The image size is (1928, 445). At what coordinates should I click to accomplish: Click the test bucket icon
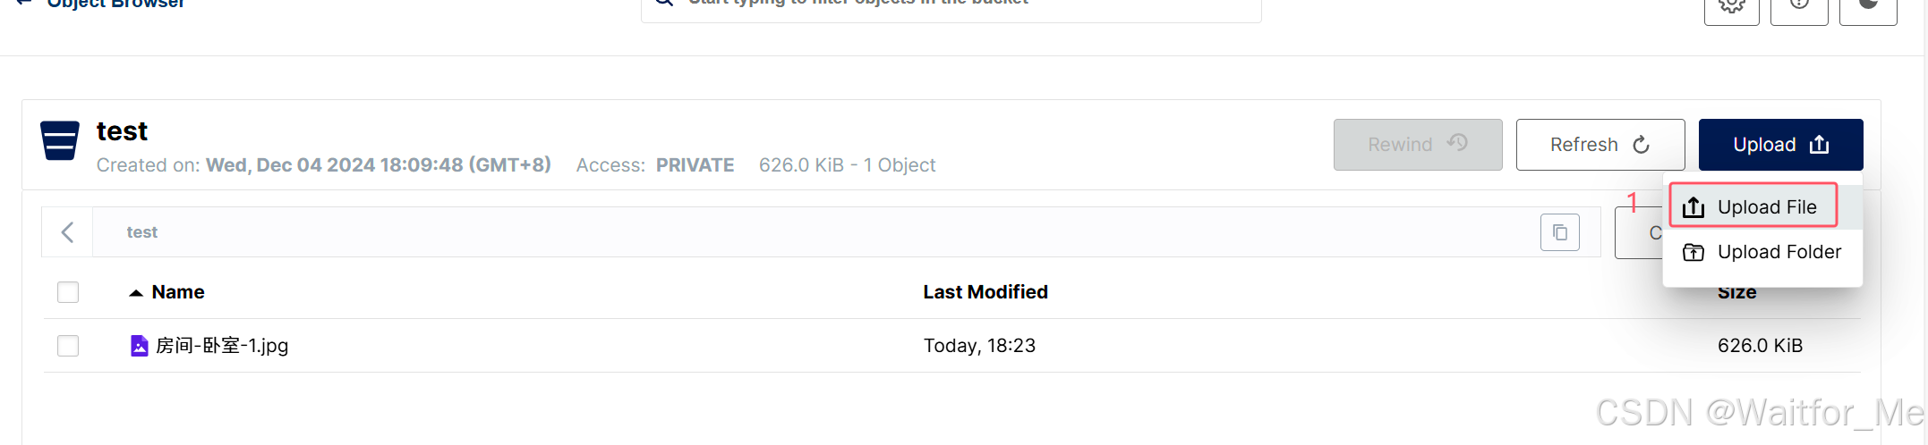point(60,140)
